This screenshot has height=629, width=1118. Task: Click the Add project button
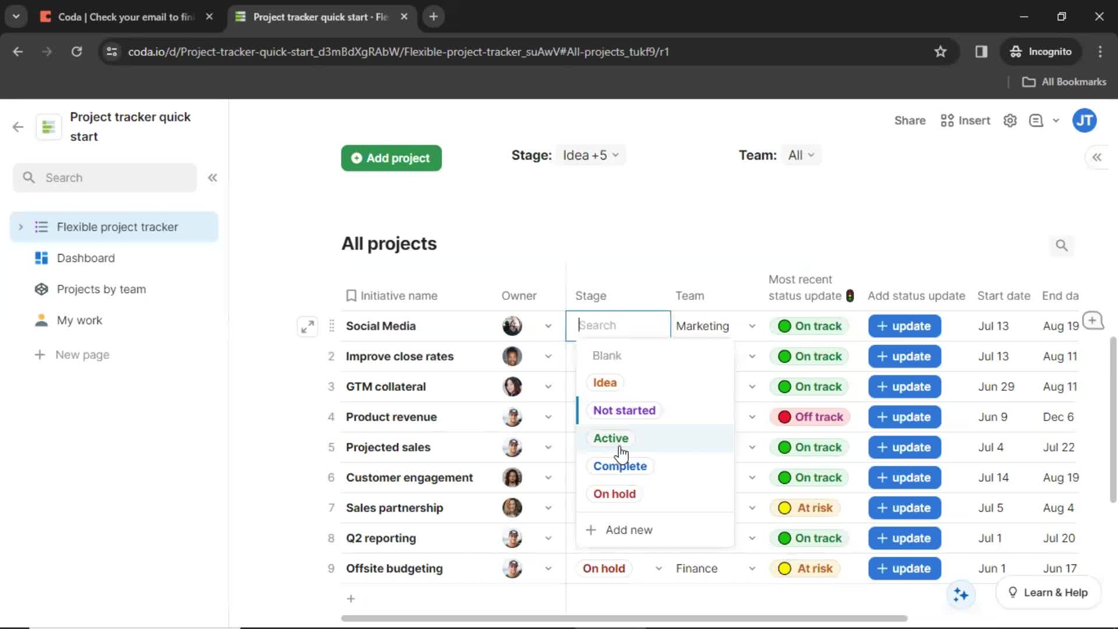point(393,157)
